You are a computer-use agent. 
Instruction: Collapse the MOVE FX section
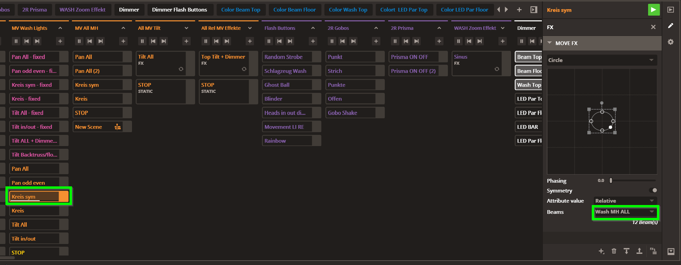tap(550, 43)
